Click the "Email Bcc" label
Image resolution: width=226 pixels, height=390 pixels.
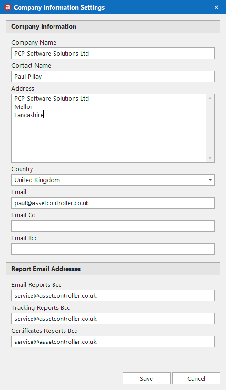[x=24, y=238]
